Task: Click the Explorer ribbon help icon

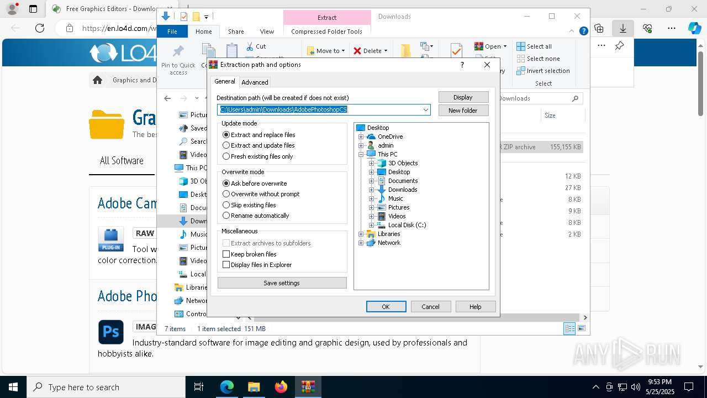Action: (x=583, y=32)
